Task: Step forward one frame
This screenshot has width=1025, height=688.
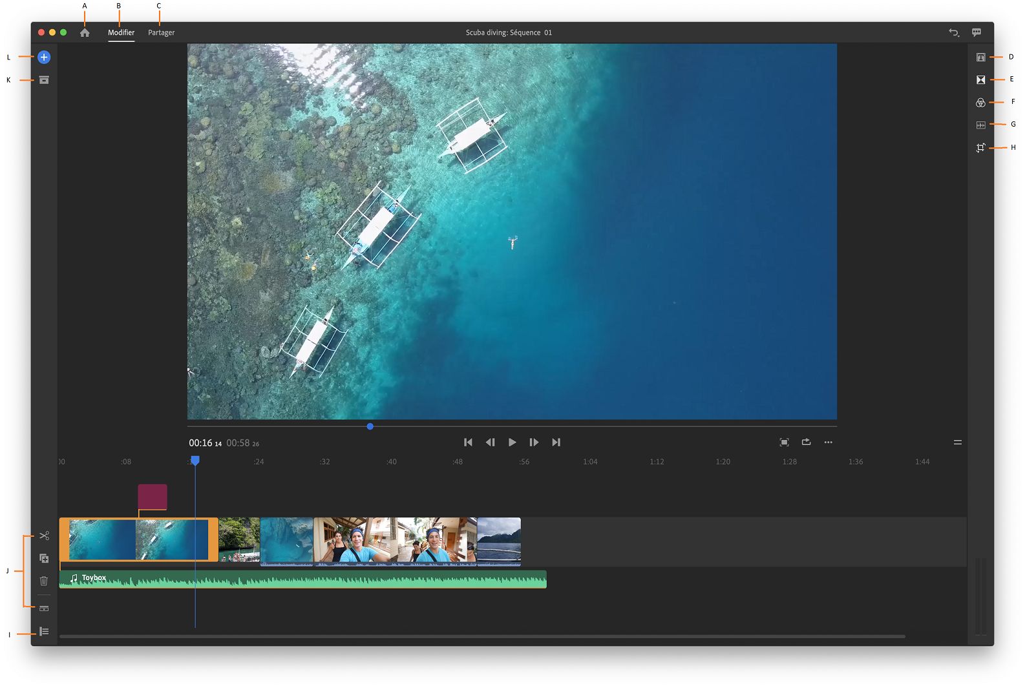Action: pyautogui.click(x=534, y=443)
